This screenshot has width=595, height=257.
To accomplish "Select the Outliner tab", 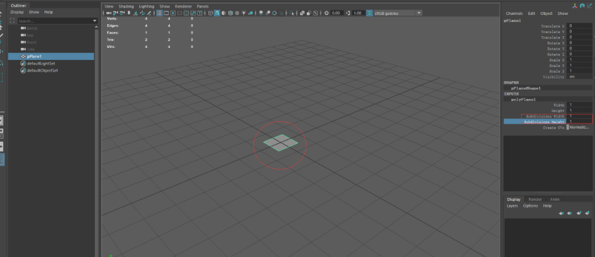I will [18, 6].
